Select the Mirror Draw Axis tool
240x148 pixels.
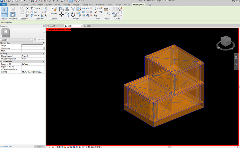pyautogui.click(x=79, y=9)
